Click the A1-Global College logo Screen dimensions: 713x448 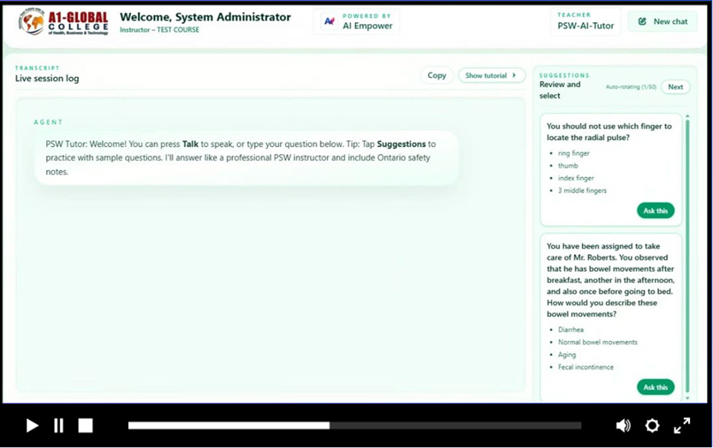click(x=63, y=22)
